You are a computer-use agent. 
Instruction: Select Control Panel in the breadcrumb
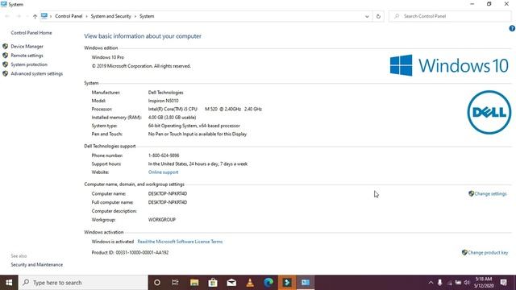(x=69, y=16)
